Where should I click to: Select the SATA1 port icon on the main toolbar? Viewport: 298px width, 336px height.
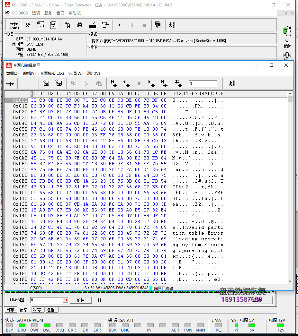point(14,25)
